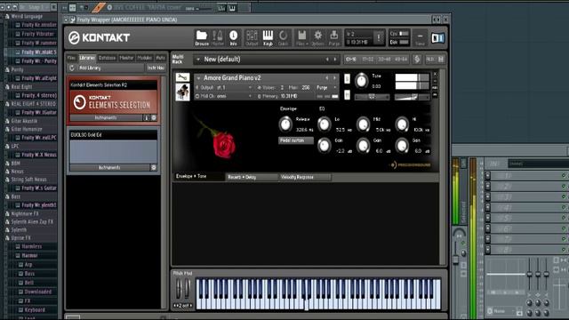Click the Pitch Mod wheel

(x=179, y=289)
